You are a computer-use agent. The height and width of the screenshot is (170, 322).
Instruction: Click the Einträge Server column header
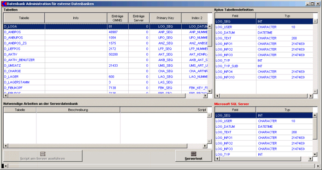tap(138, 18)
